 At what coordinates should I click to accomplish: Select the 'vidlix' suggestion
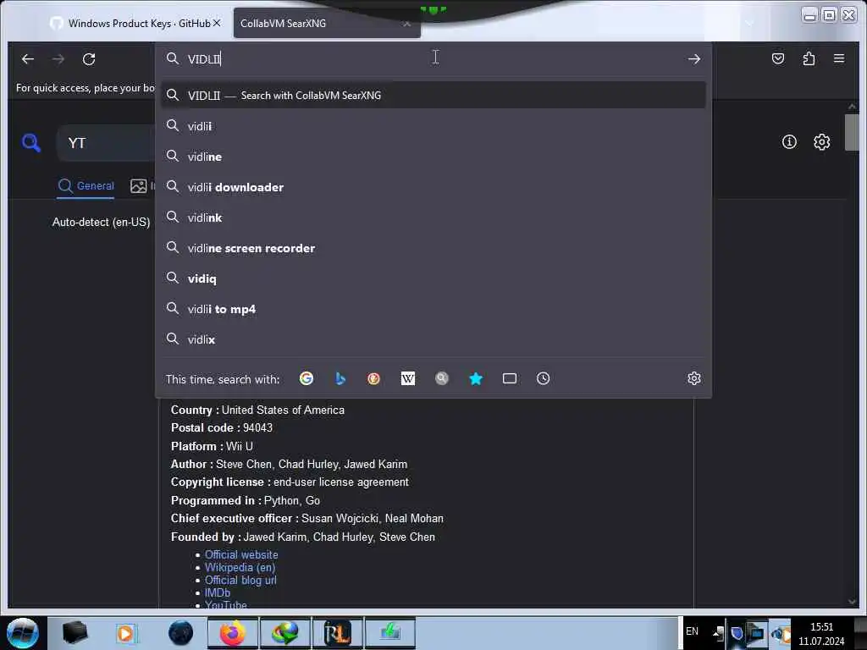(x=433, y=339)
